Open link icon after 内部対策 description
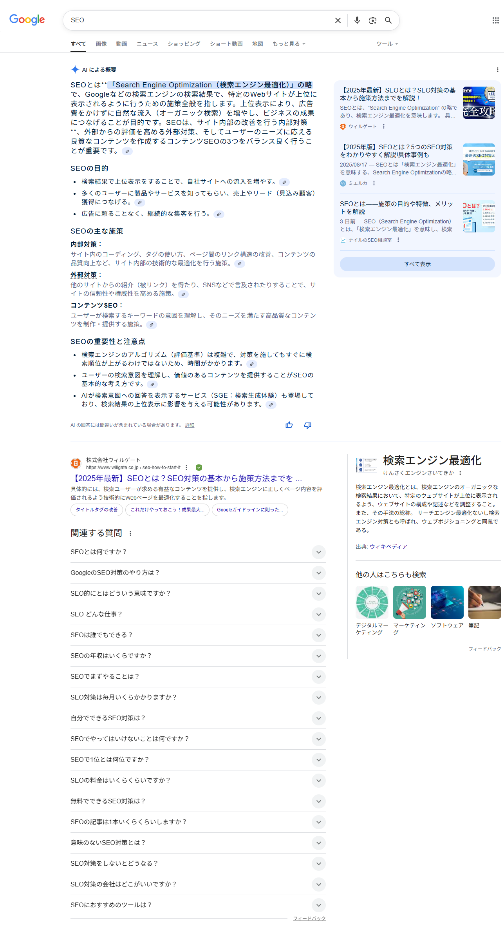504x937 pixels. click(240, 264)
